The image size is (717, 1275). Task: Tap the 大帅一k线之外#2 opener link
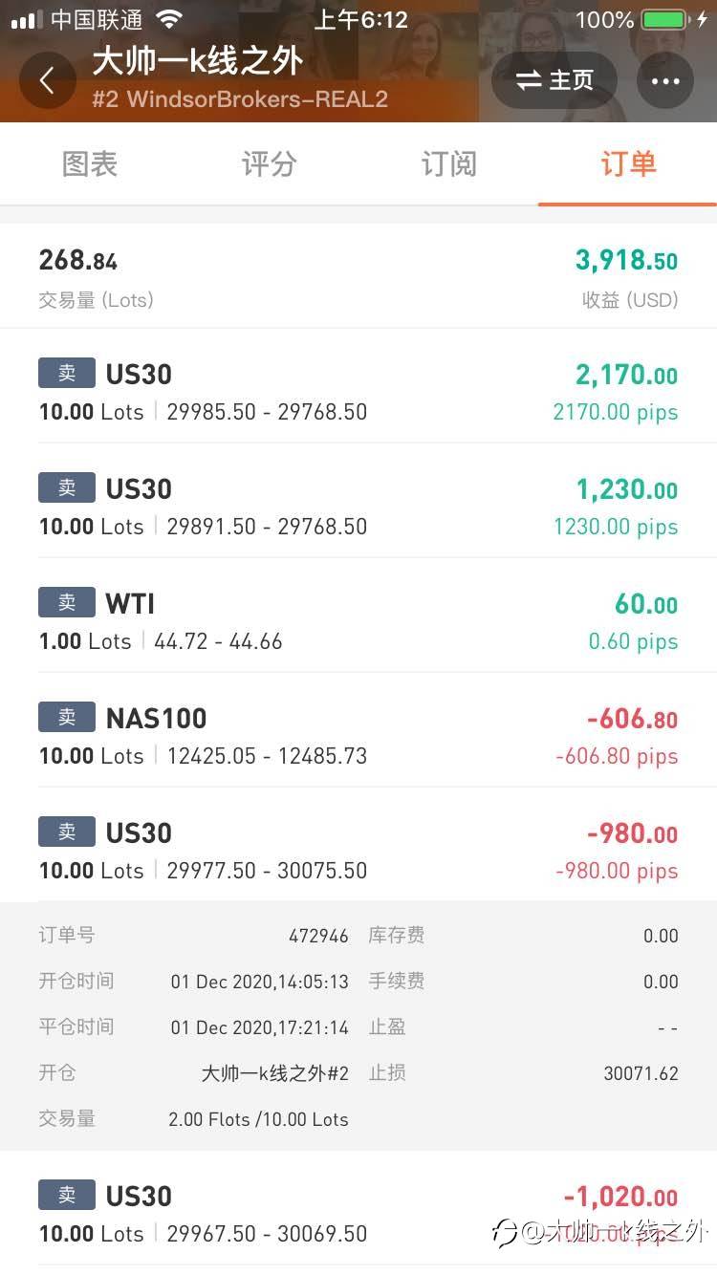point(274,1073)
